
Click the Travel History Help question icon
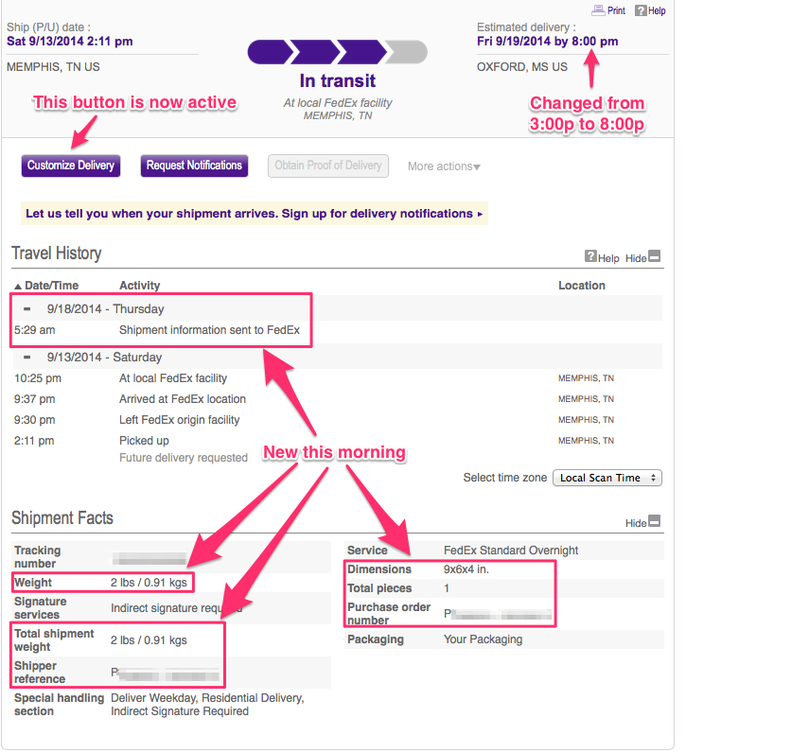[x=590, y=256]
